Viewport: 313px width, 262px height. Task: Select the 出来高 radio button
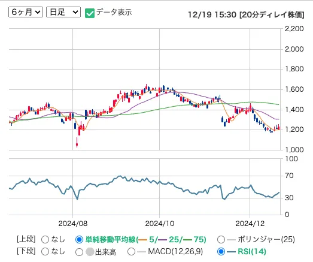[x=79, y=252]
